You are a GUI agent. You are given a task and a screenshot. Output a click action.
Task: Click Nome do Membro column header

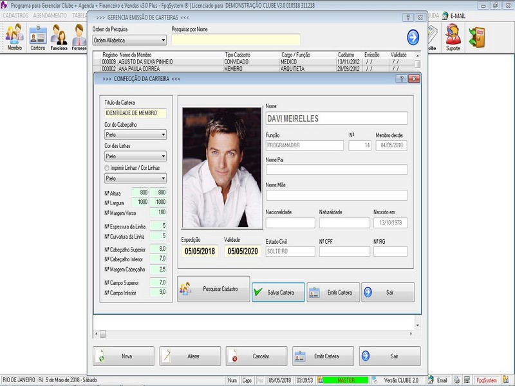(135, 55)
